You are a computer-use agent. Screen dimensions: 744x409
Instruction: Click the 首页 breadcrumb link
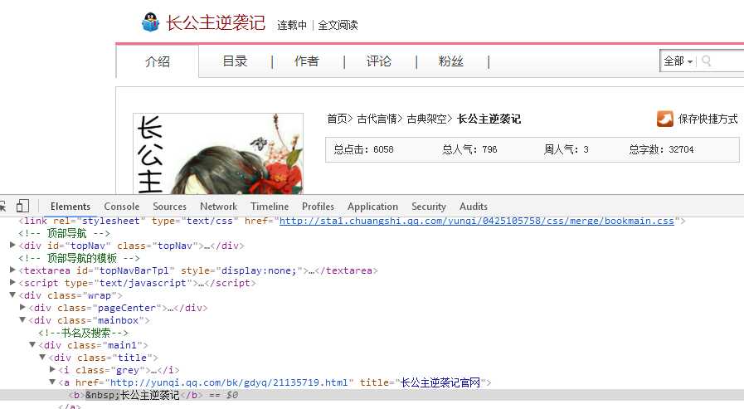(337, 119)
